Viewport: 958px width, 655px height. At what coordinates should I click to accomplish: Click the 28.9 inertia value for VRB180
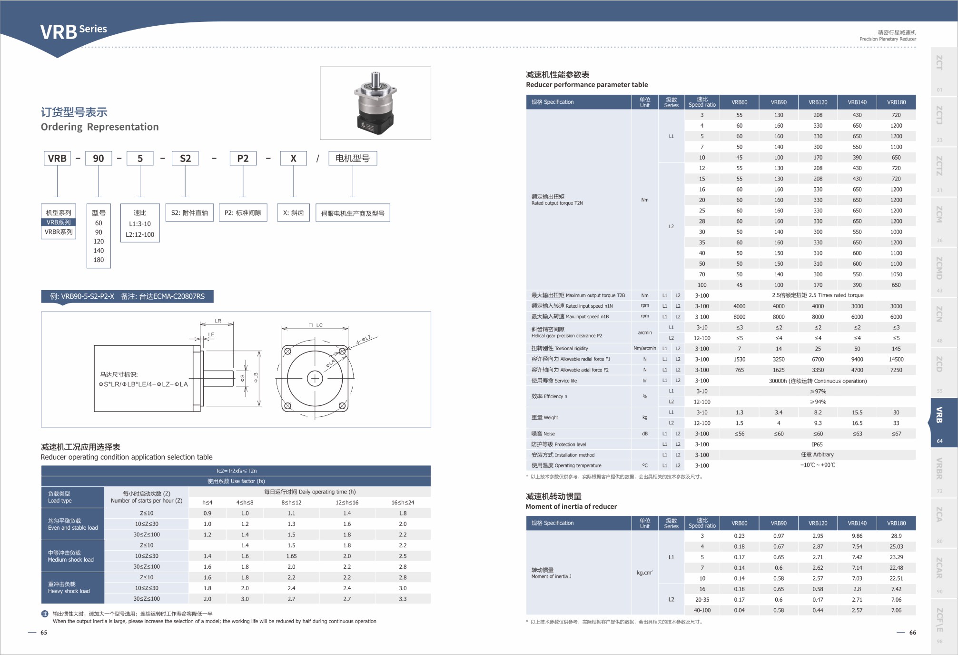tap(896, 536)
